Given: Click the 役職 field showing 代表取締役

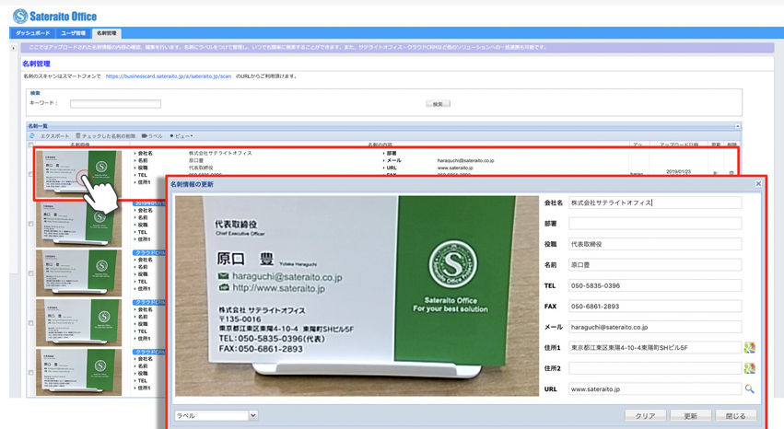Looking at the screenshot, I should (655, 244).
